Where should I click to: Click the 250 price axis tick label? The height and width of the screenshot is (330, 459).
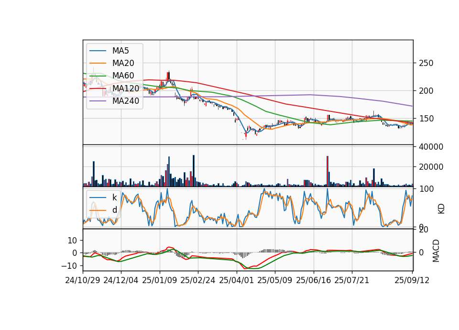426,63
